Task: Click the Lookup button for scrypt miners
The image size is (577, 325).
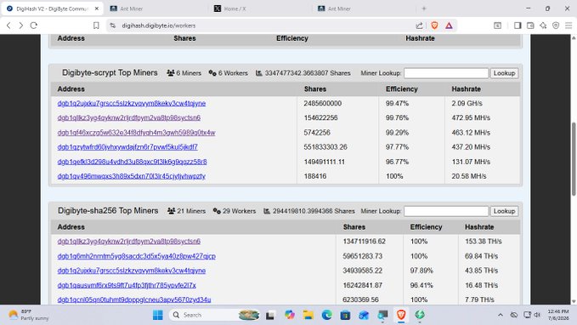Action: 504,73
